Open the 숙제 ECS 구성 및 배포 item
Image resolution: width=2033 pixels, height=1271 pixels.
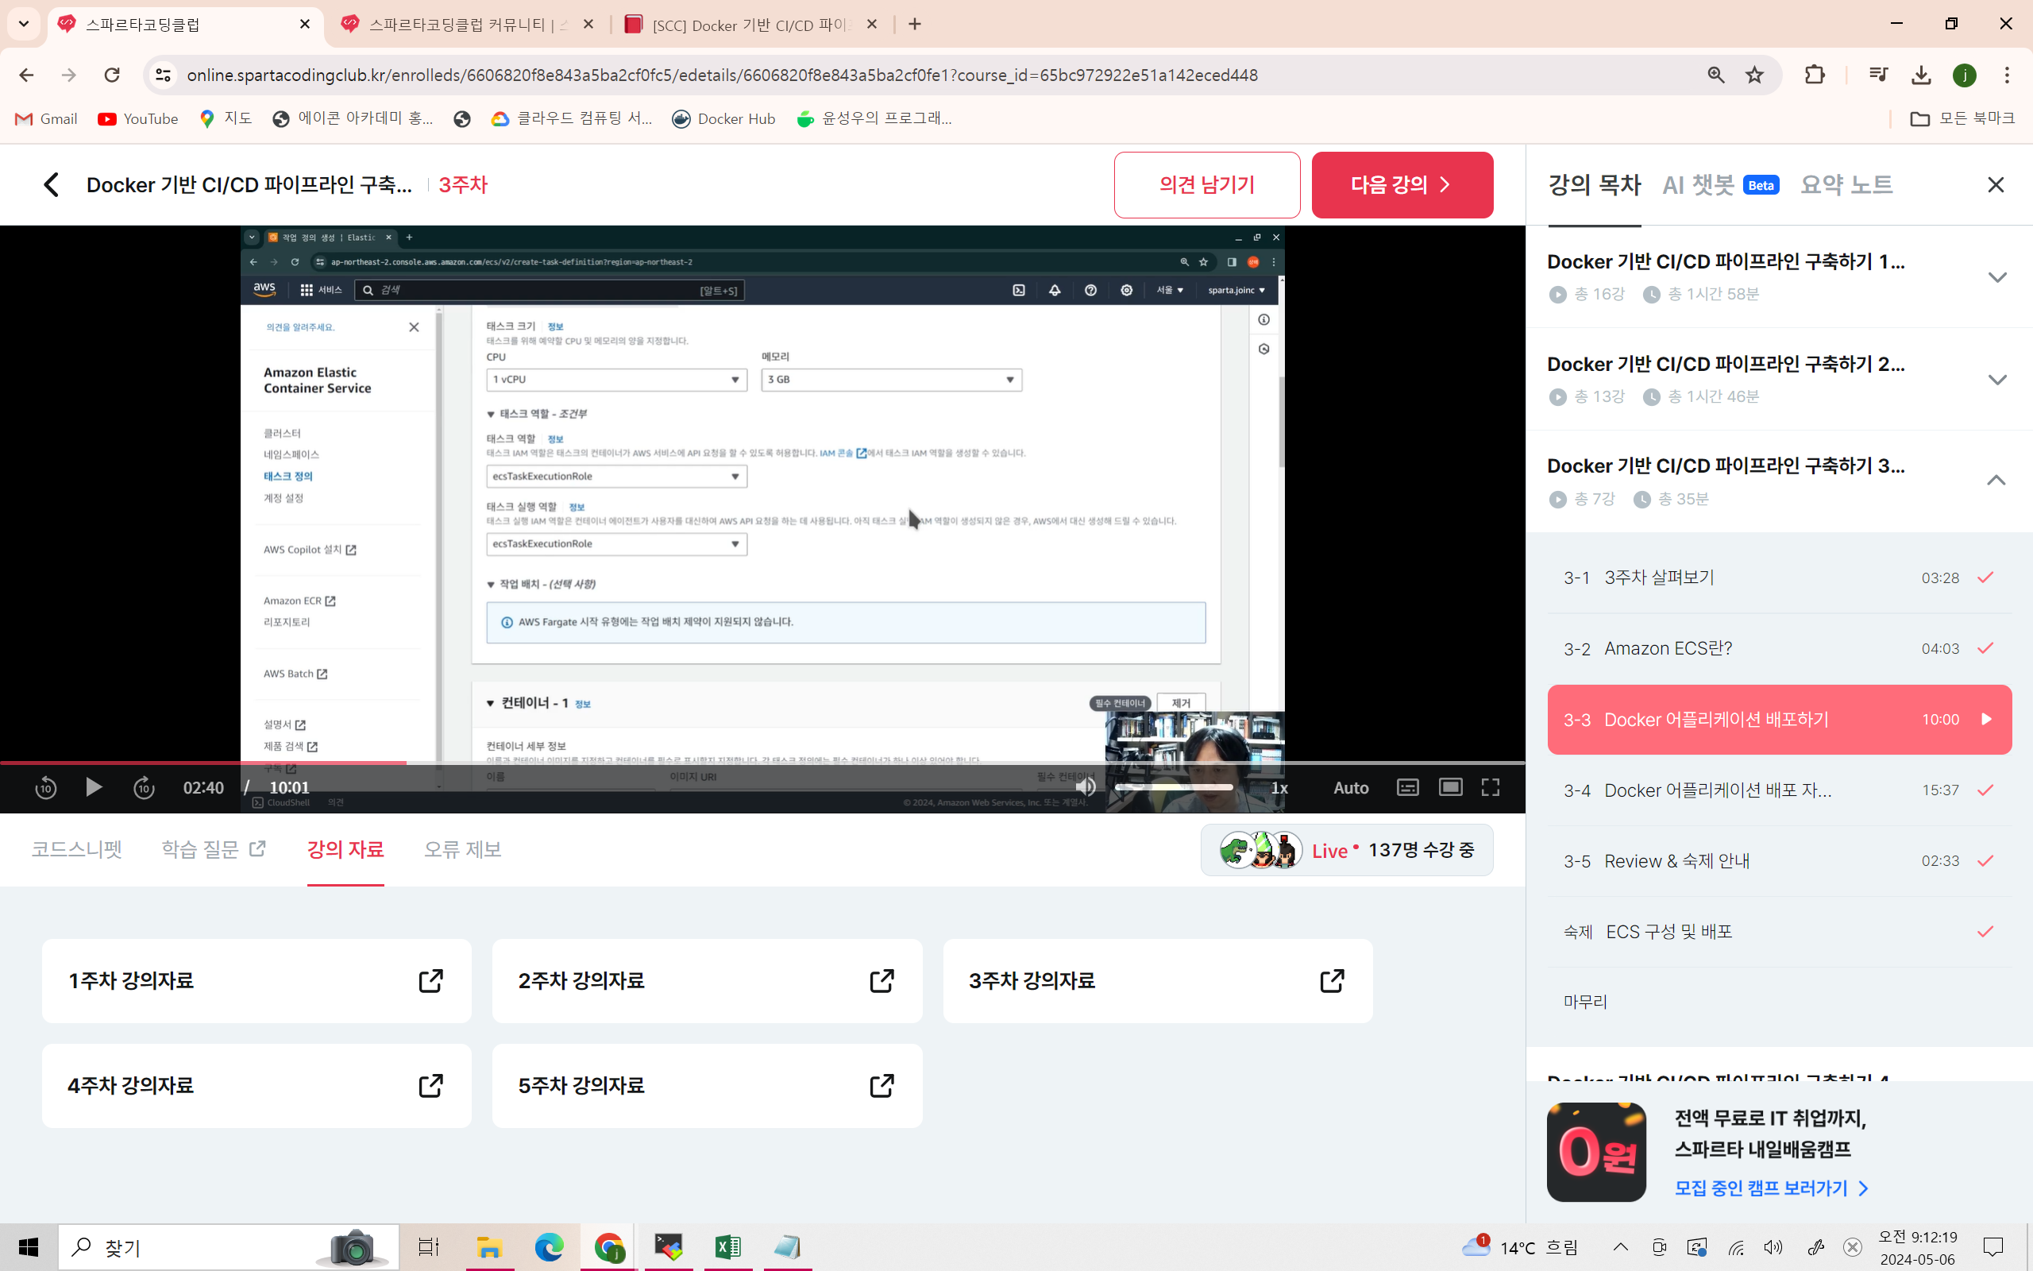coord(1780,931)
